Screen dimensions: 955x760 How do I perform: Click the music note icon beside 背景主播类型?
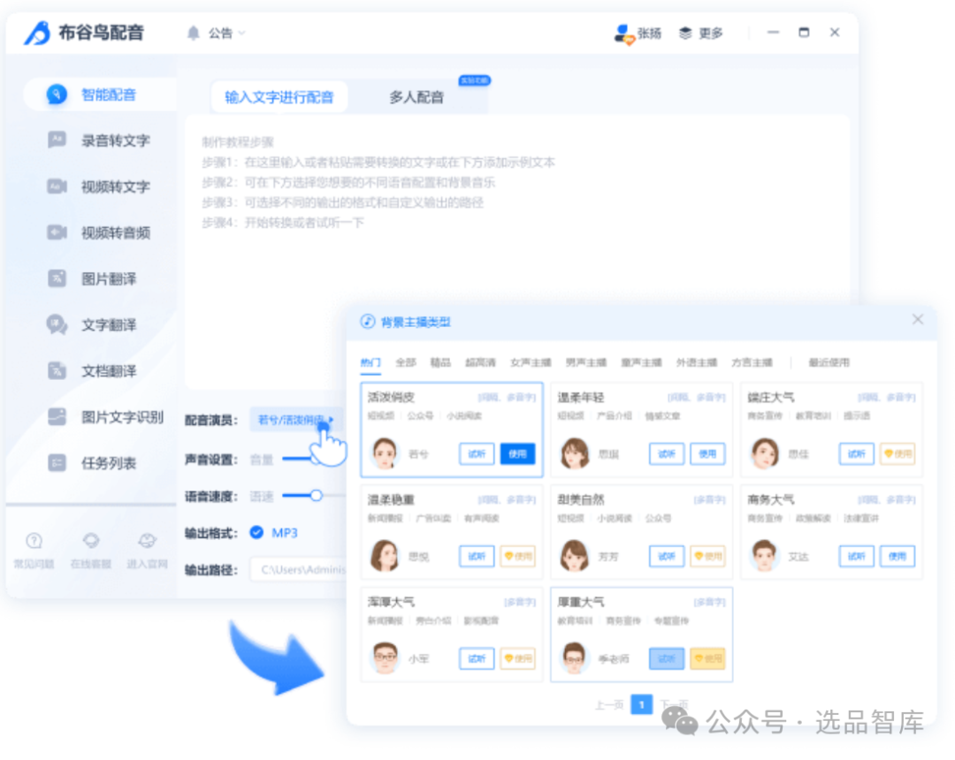pos(367,322)
